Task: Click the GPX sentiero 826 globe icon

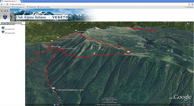Action: tap(3, 28)
